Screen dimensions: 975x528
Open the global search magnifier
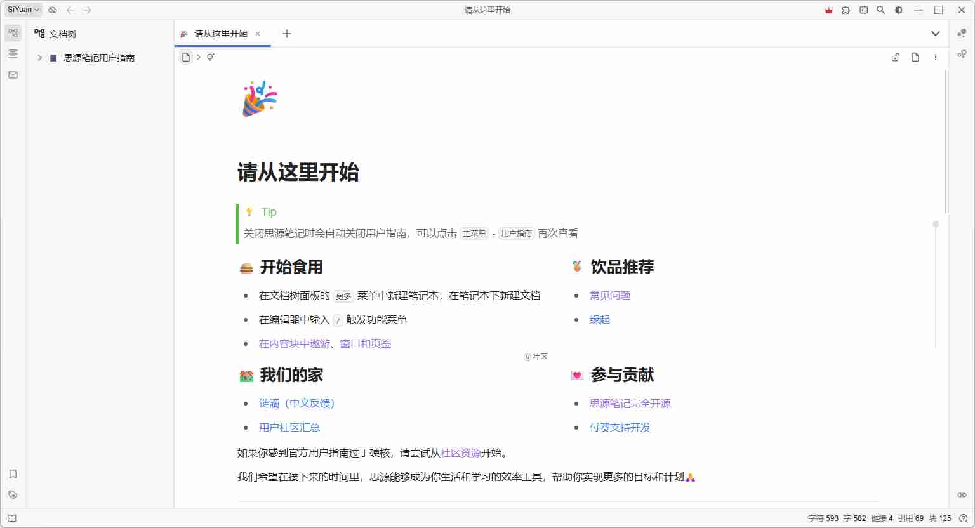880,10
